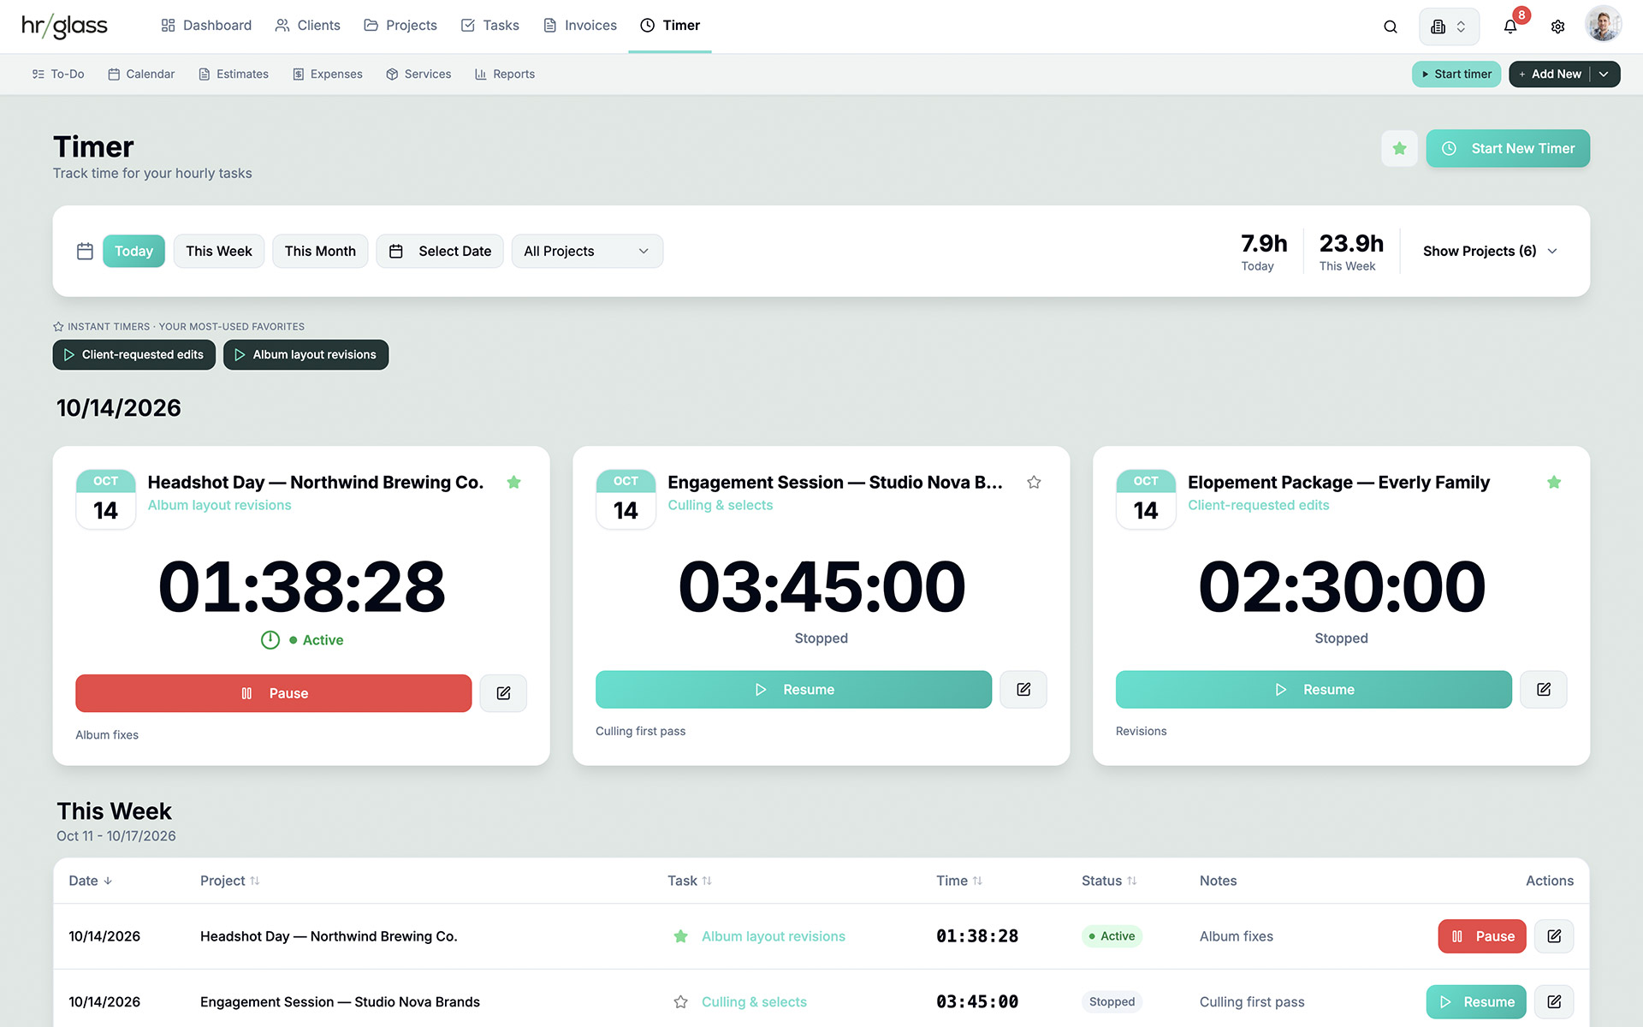1643x1027 pixels.
Task: Go to Dashboard in top navigation
Action: pos(206,26)
